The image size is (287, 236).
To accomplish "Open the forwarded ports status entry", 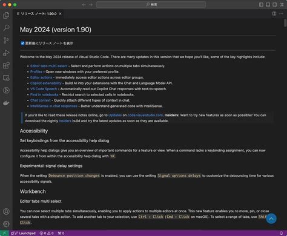I will tap(61, 233).
